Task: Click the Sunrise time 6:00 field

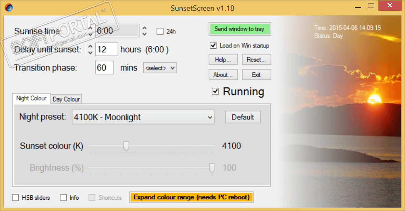Action: 117,31
